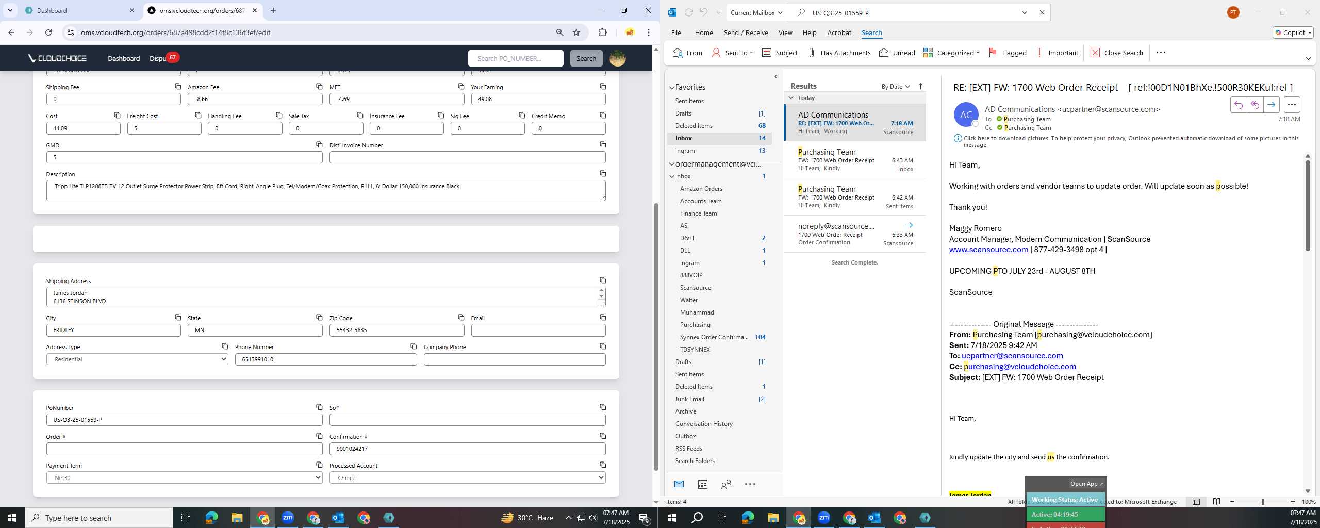Open Outlook People view icon
Viewport: 1320px width, 528px height.
pyautogui.click(x=726, y=484)
